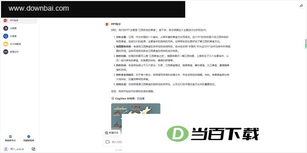
Task: Click the CogView completed check icon
Action: [x=113, y=99]
